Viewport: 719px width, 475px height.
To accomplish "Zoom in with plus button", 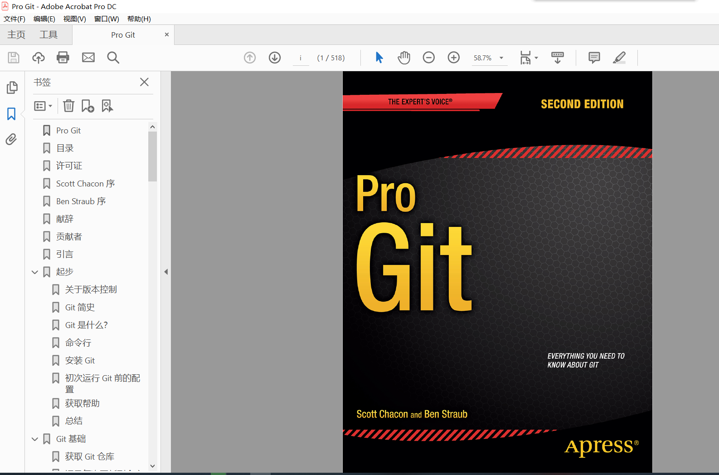I will [x=454, y=58].
